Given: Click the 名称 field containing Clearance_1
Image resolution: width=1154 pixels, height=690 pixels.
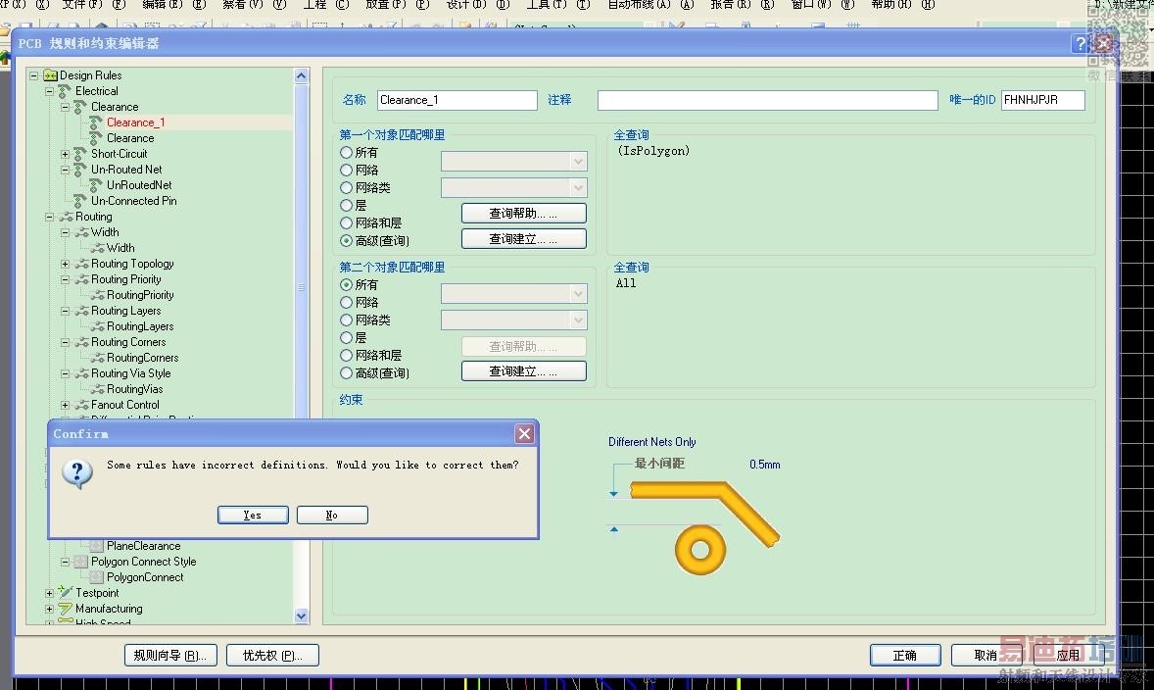Looking at the screenshot, I should click(x=457, y=100).
